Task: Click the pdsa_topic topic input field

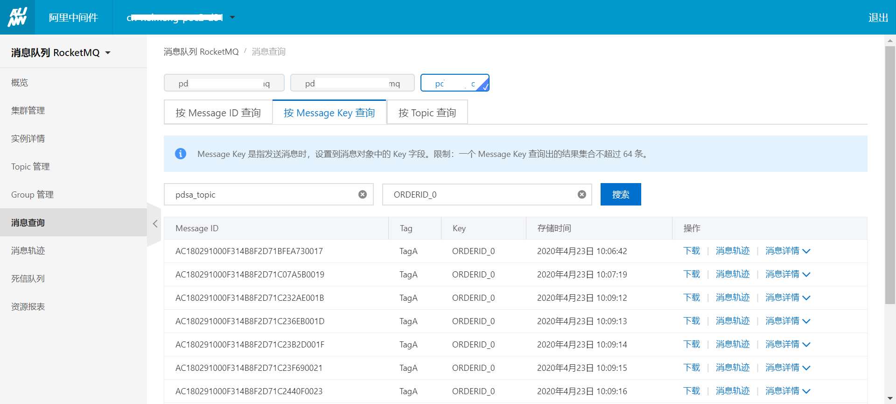Action: point(269,194)
